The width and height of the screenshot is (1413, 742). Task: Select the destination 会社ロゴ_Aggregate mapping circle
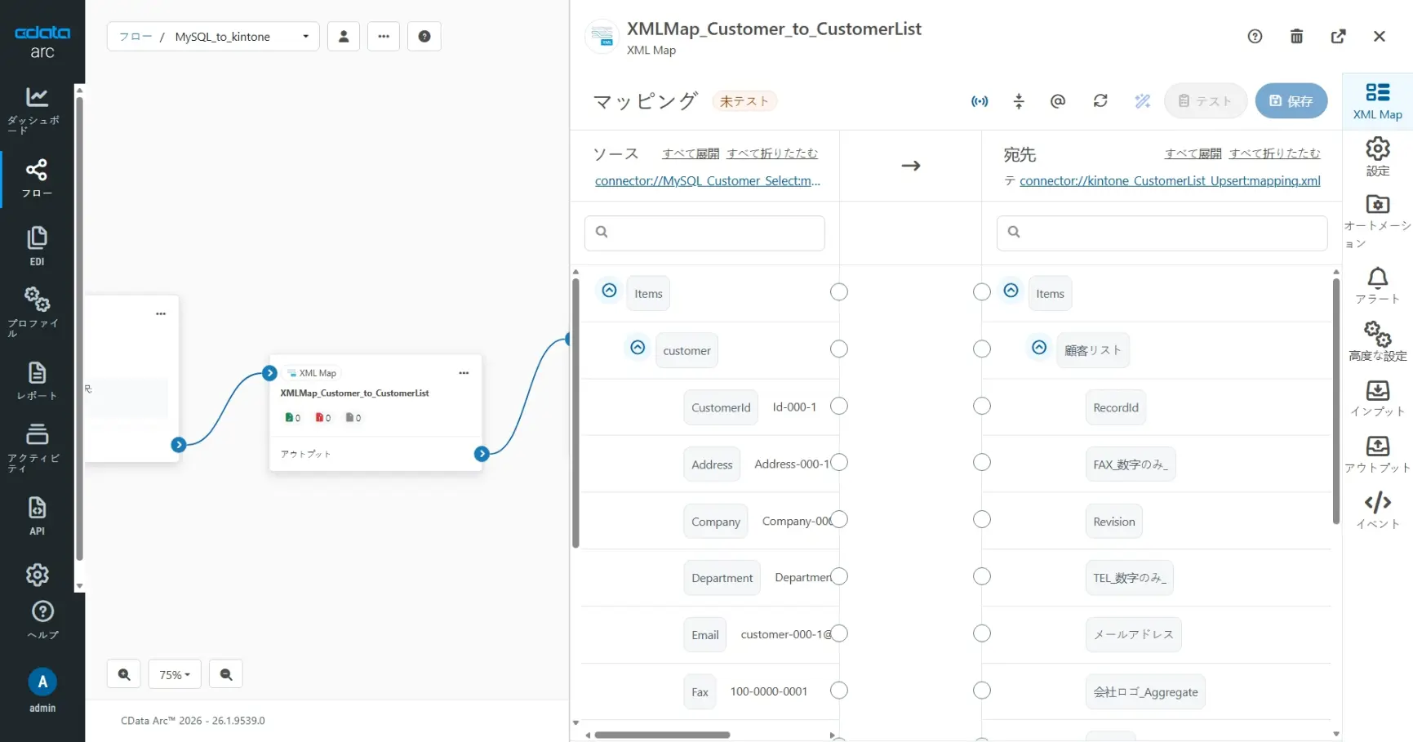coord(982,691)
